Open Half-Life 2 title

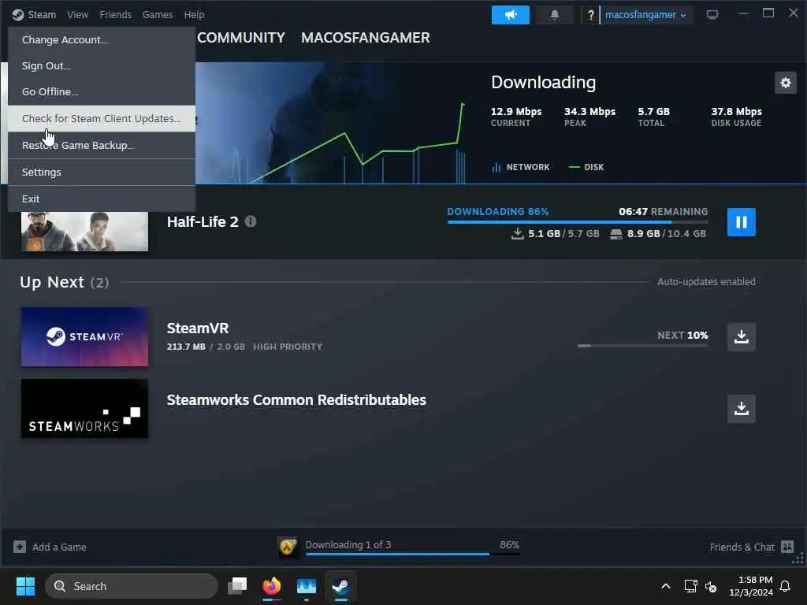(203, 221)
